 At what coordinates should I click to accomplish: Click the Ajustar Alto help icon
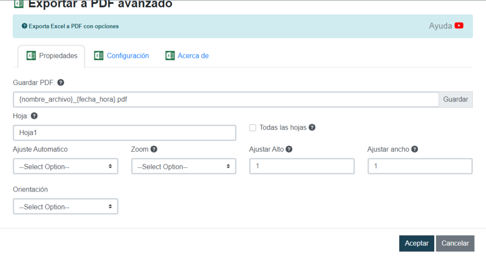pyautogui.click(x=289, y=149)
